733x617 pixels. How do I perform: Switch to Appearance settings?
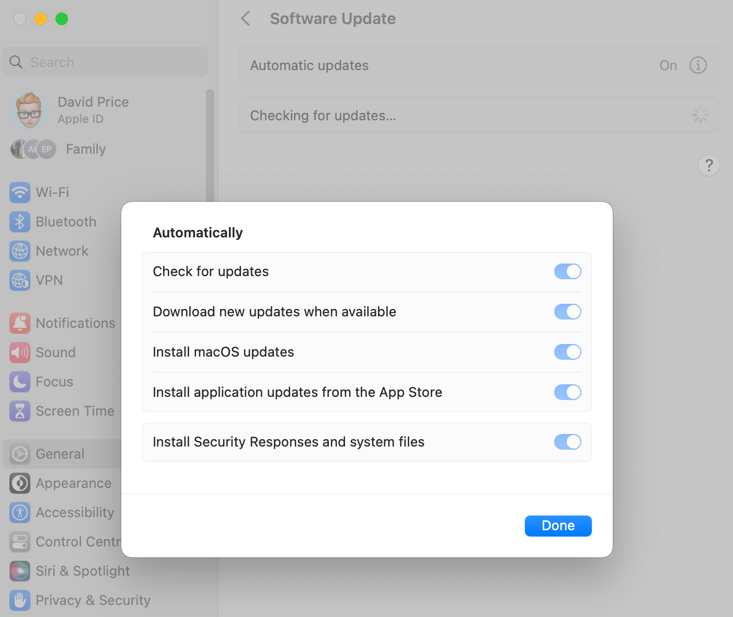(x=73, y=483)
